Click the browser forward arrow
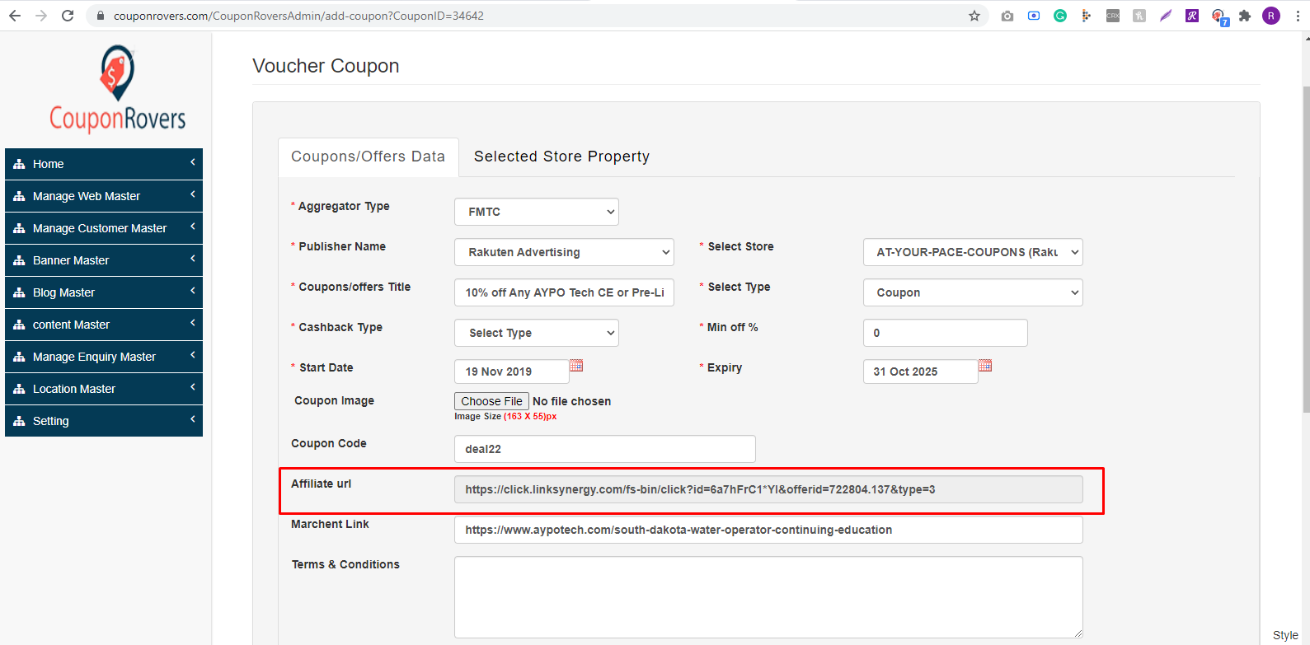The height and width of the screenshot is (645, 1310). click(41, 16)
